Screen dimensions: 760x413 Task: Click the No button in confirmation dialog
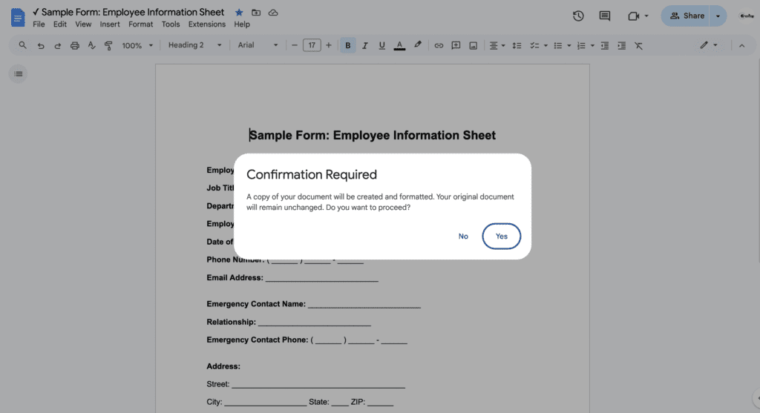pyautogui.click(x=463, y=237)
